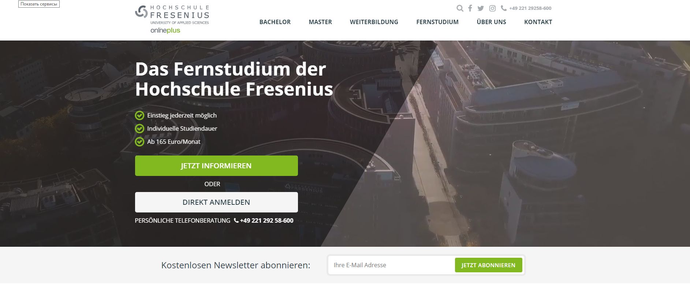Click the Hochschule Fresenius onlineplus logo
The image size is (690, 284).
pyautogui.click(x=172, y=19)
